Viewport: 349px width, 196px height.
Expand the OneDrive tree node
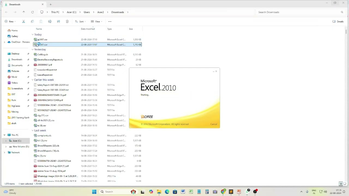(4, 42)
